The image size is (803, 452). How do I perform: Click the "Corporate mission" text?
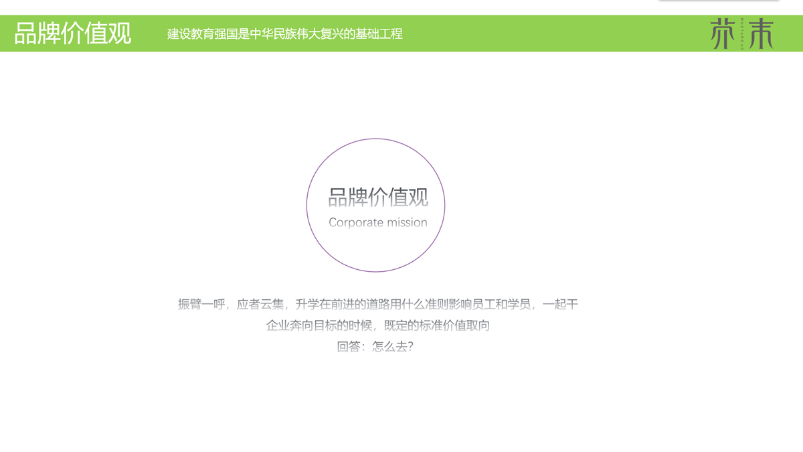pos(377,222)
